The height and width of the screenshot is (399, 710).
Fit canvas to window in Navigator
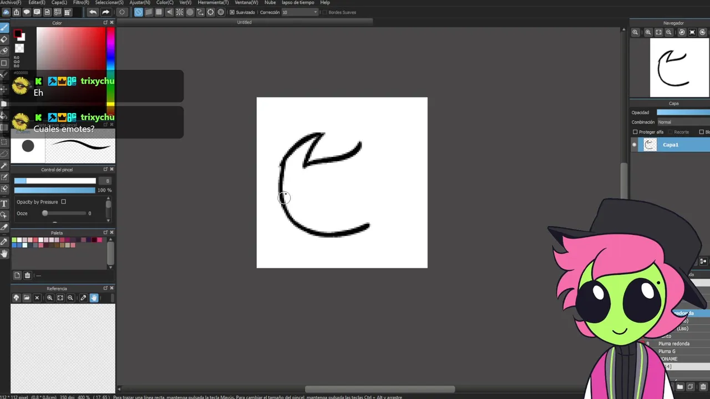point(658,32)
